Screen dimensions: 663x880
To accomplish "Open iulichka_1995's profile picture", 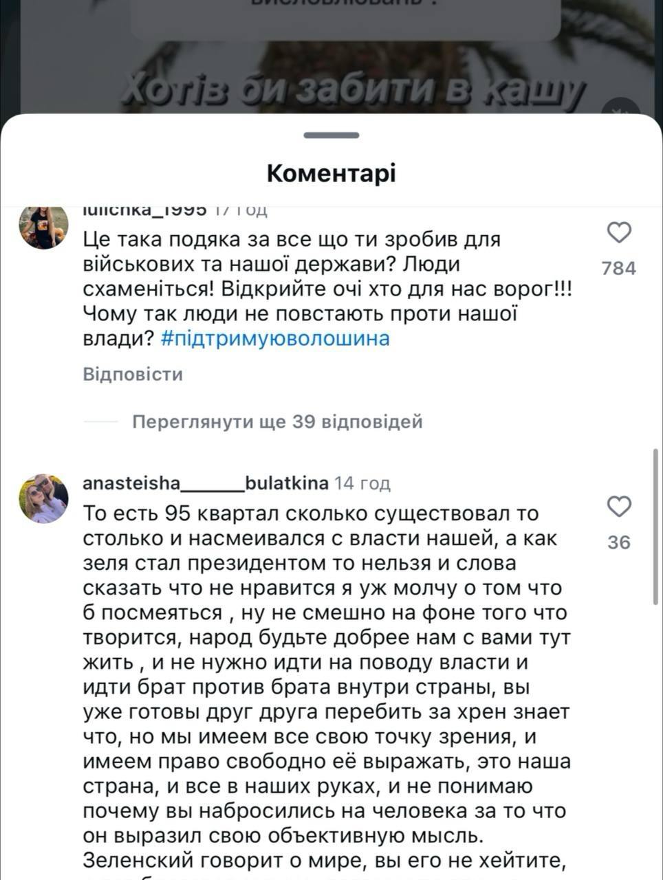I will [x=43, y=226].
